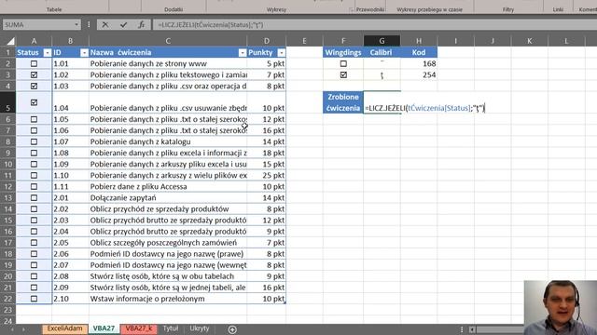Open the Punkty column filter dropdown

[x=281, y=53]
